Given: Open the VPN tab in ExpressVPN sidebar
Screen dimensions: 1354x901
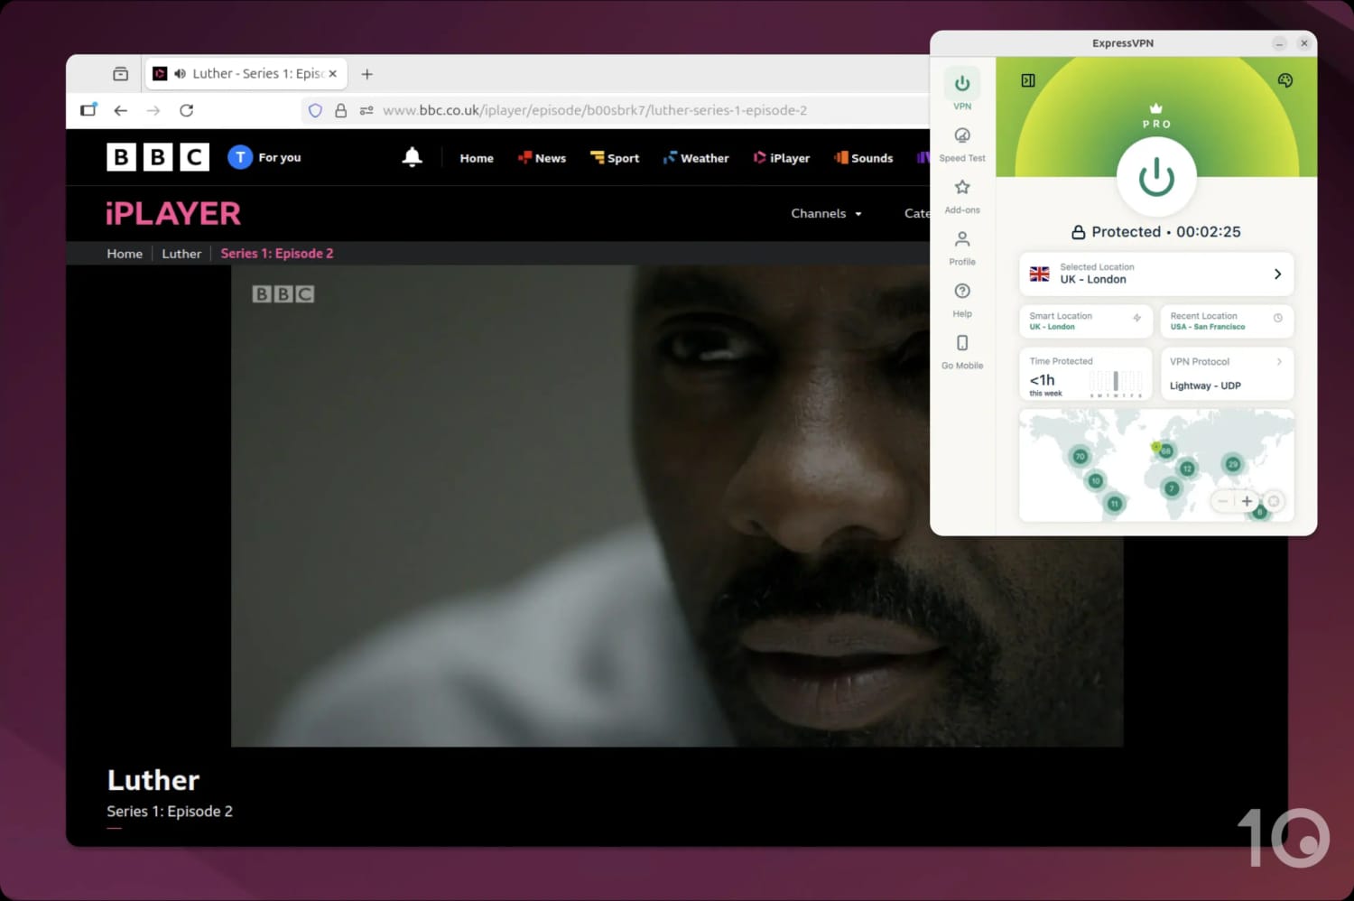Looking at the screenshot, I should 962,91.
